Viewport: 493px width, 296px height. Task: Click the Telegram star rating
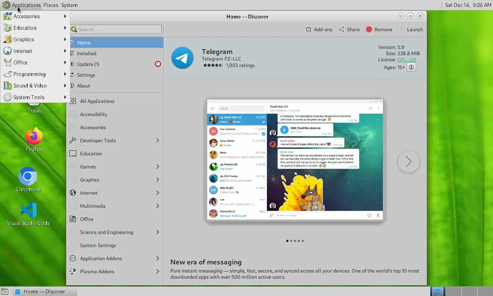pos(213,65)
